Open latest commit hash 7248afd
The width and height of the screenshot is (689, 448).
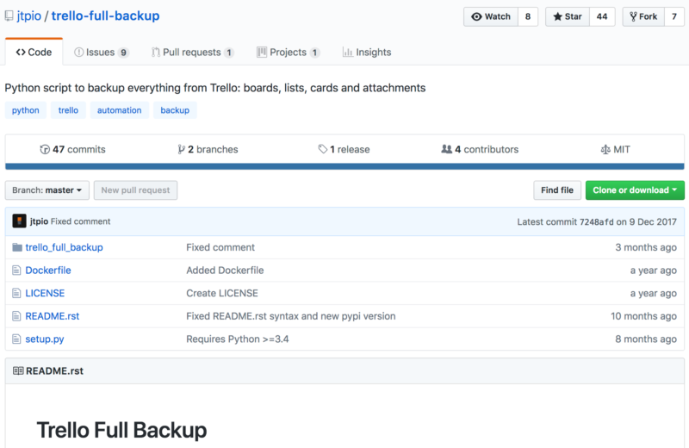pos(596,221)
